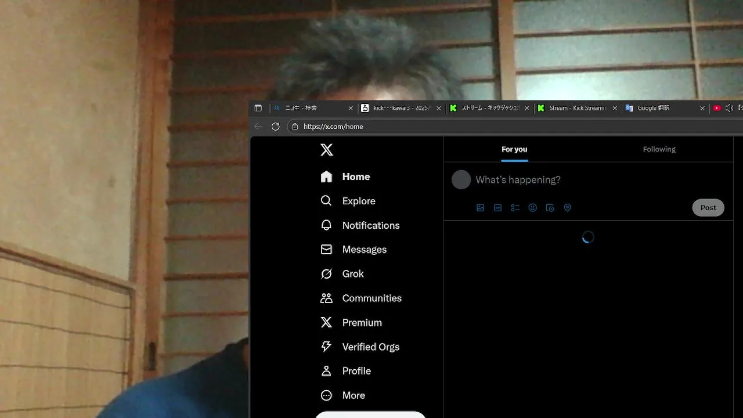Screen dimensions: 743x418
Task: Close the Google 翻訳 tab
Action: pos(702,108)
